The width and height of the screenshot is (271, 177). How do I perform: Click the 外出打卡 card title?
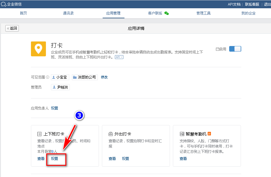click(x=123, y=134)
